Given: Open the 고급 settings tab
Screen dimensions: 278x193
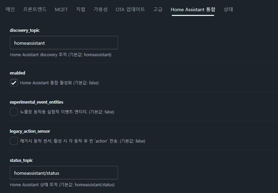Looking at the screenshot, I should tap(158, 9).
